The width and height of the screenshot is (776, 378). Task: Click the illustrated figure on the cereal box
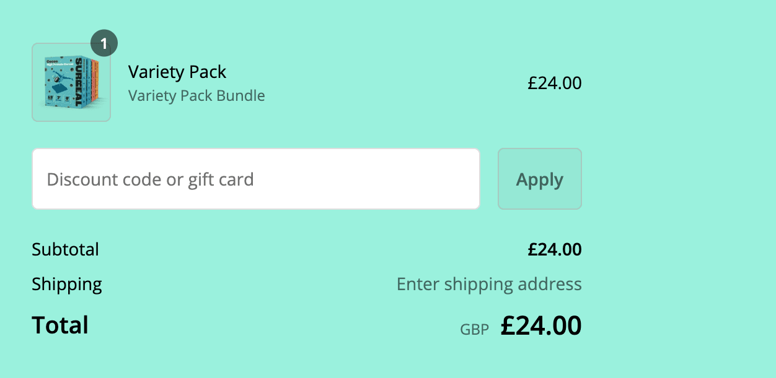59,77
